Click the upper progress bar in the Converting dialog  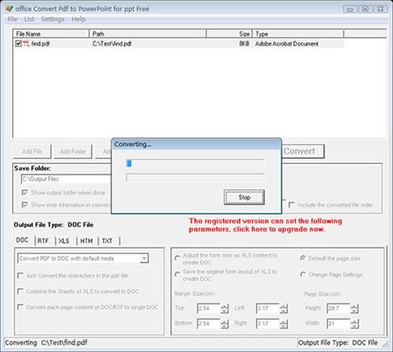(196, 163)
